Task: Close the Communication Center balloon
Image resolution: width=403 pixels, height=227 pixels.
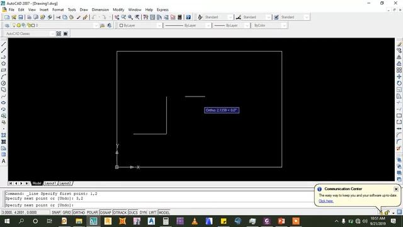Action: 396,189
